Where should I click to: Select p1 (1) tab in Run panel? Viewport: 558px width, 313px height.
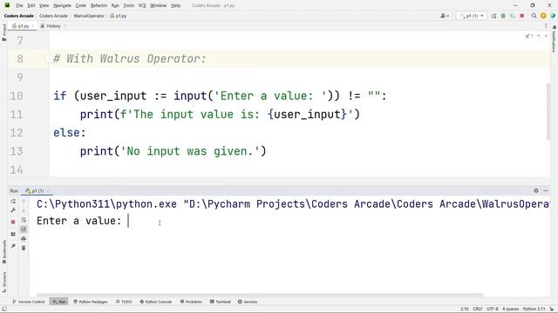point(36,191)
